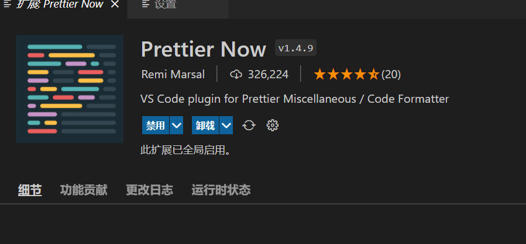Close the Prettier Now extension tab
This screenshot has height=244, width=526.
click(x=115, y=4)
